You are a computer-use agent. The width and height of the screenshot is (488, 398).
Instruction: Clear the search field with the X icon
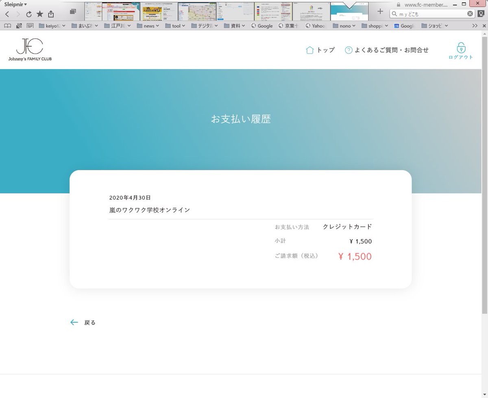[x=470, y=13]
